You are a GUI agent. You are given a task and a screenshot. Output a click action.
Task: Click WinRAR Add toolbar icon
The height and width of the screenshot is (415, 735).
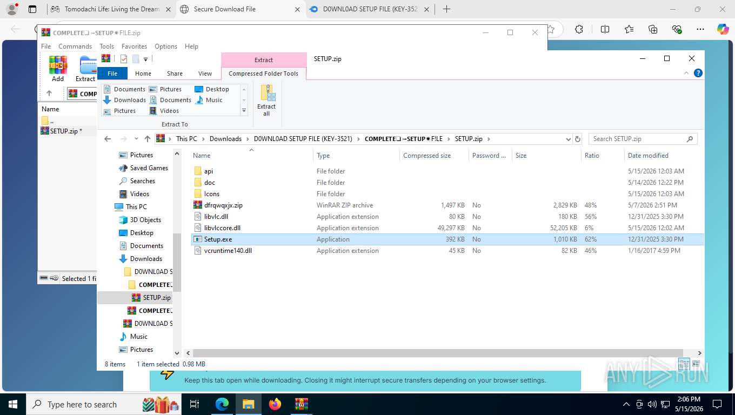tap(58, 69)
